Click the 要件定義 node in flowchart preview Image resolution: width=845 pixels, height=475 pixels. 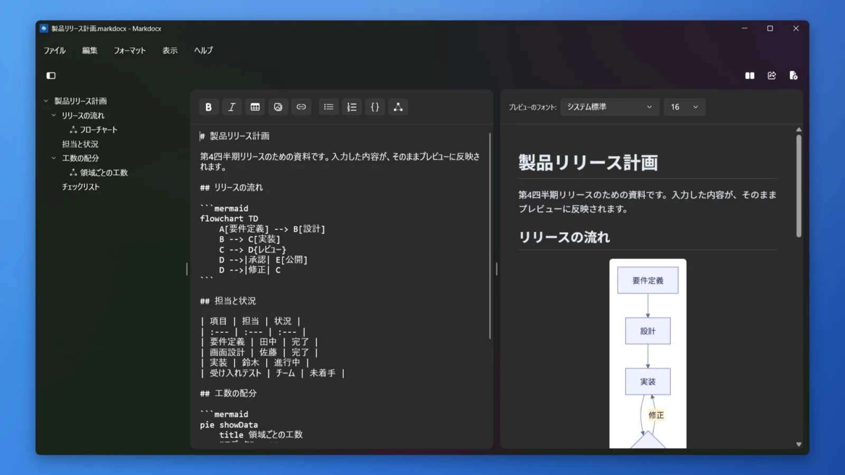click(x=648, y=280)
